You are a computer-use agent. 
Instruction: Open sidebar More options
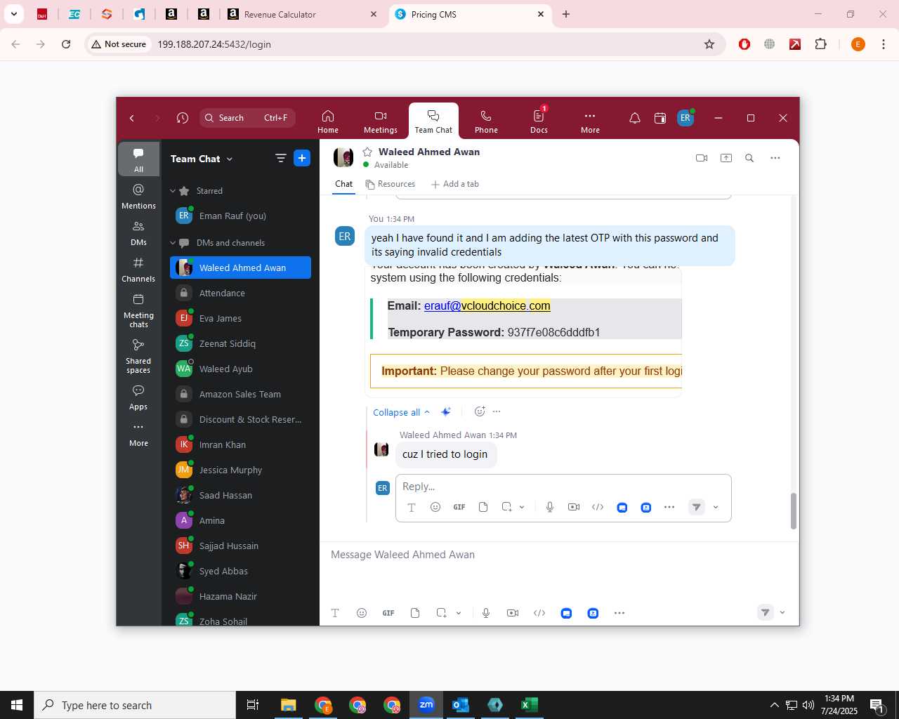coord(138,434)
